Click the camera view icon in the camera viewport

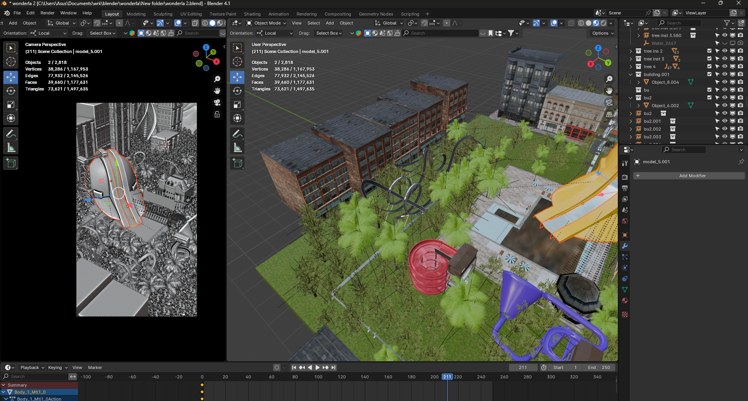[217, 102]
